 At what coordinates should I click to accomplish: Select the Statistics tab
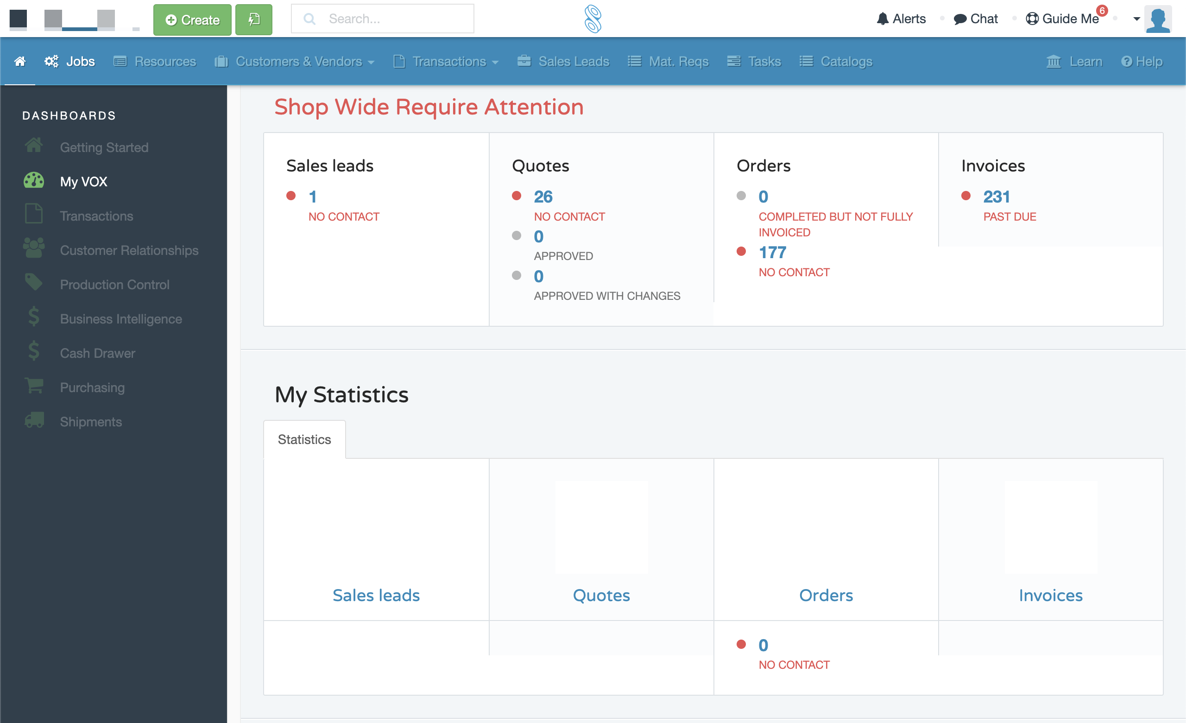tap(304, 439)
